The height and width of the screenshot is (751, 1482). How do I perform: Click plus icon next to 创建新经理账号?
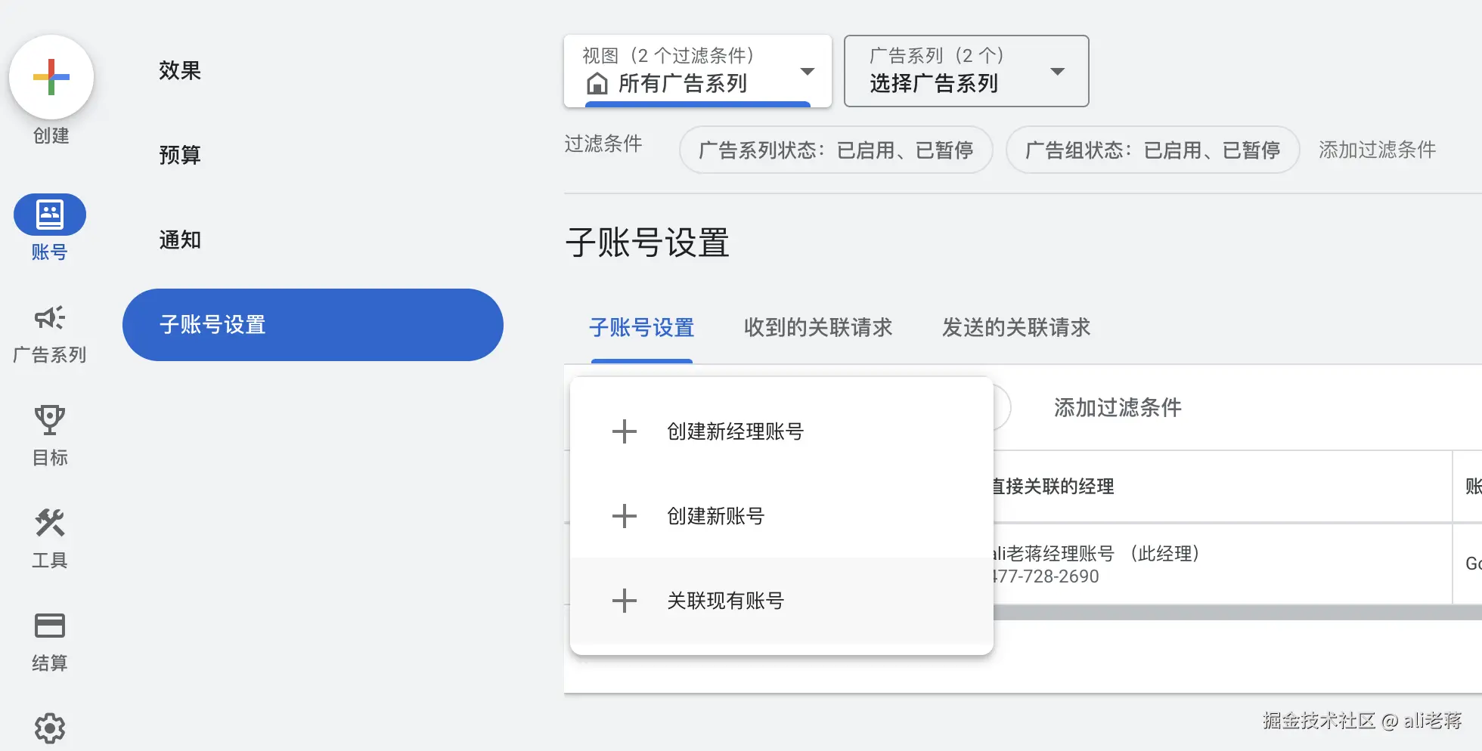tap(625, 431)
